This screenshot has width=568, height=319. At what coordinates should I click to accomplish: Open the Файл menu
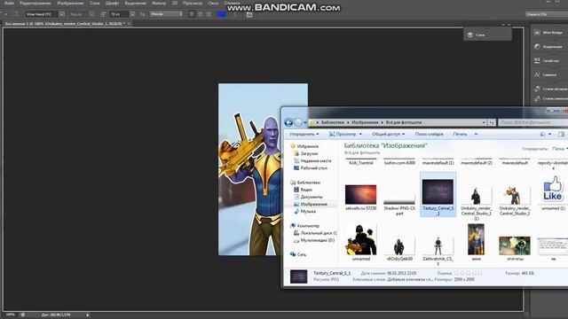point(9,3)
